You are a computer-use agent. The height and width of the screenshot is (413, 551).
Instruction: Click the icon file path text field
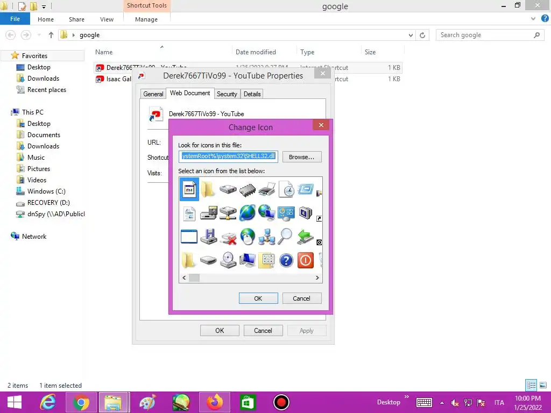pos(228,156)
